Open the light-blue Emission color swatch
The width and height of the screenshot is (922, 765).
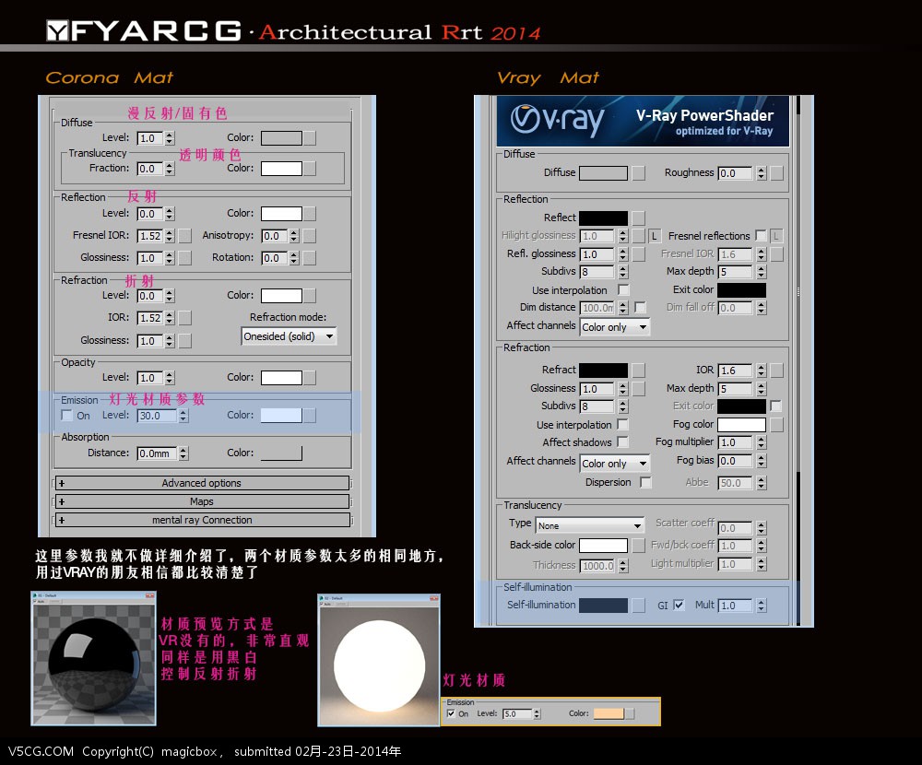[281, 415]
